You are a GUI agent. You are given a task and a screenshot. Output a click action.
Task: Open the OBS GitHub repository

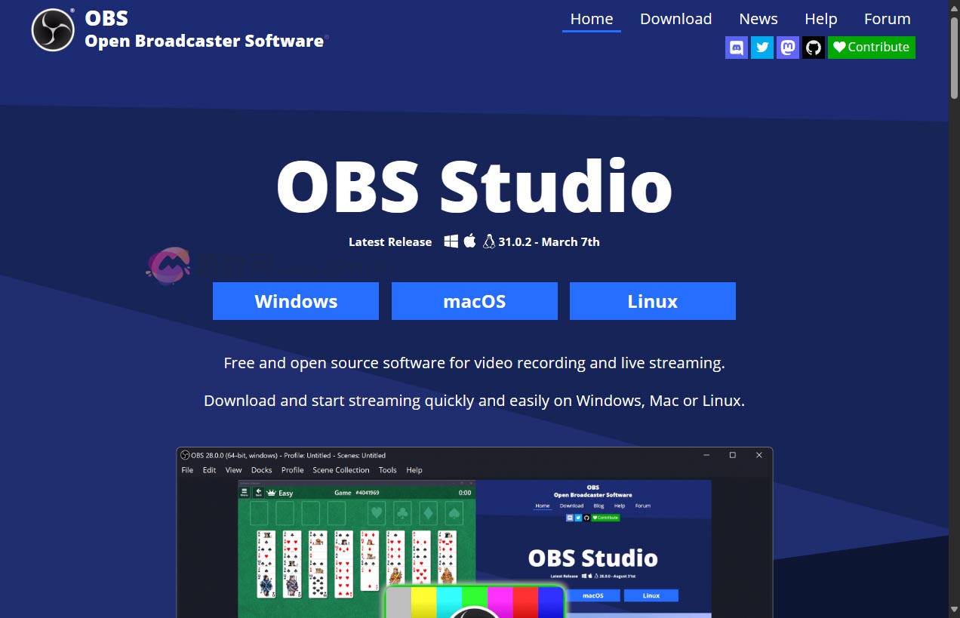[813, 47]
